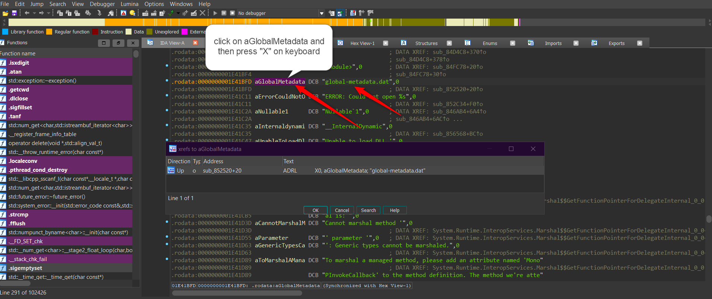Click the down-arrow jump icon in toolbar

99,13
